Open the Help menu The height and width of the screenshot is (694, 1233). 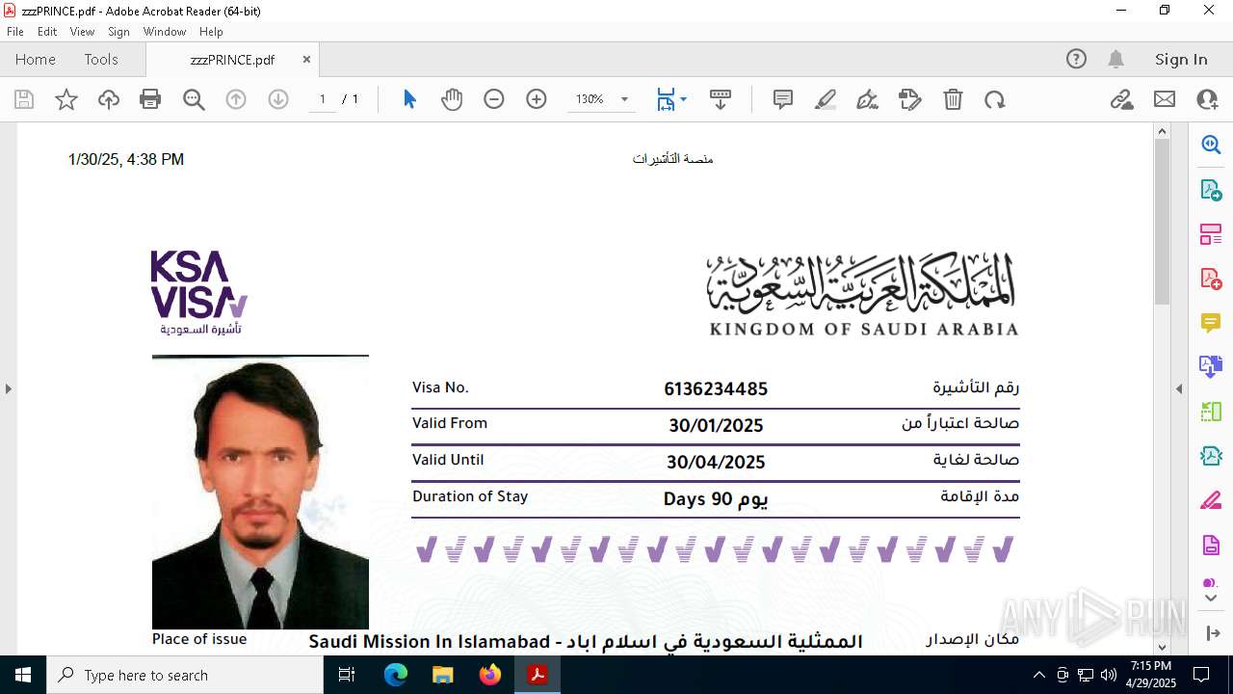click(211, 32)
